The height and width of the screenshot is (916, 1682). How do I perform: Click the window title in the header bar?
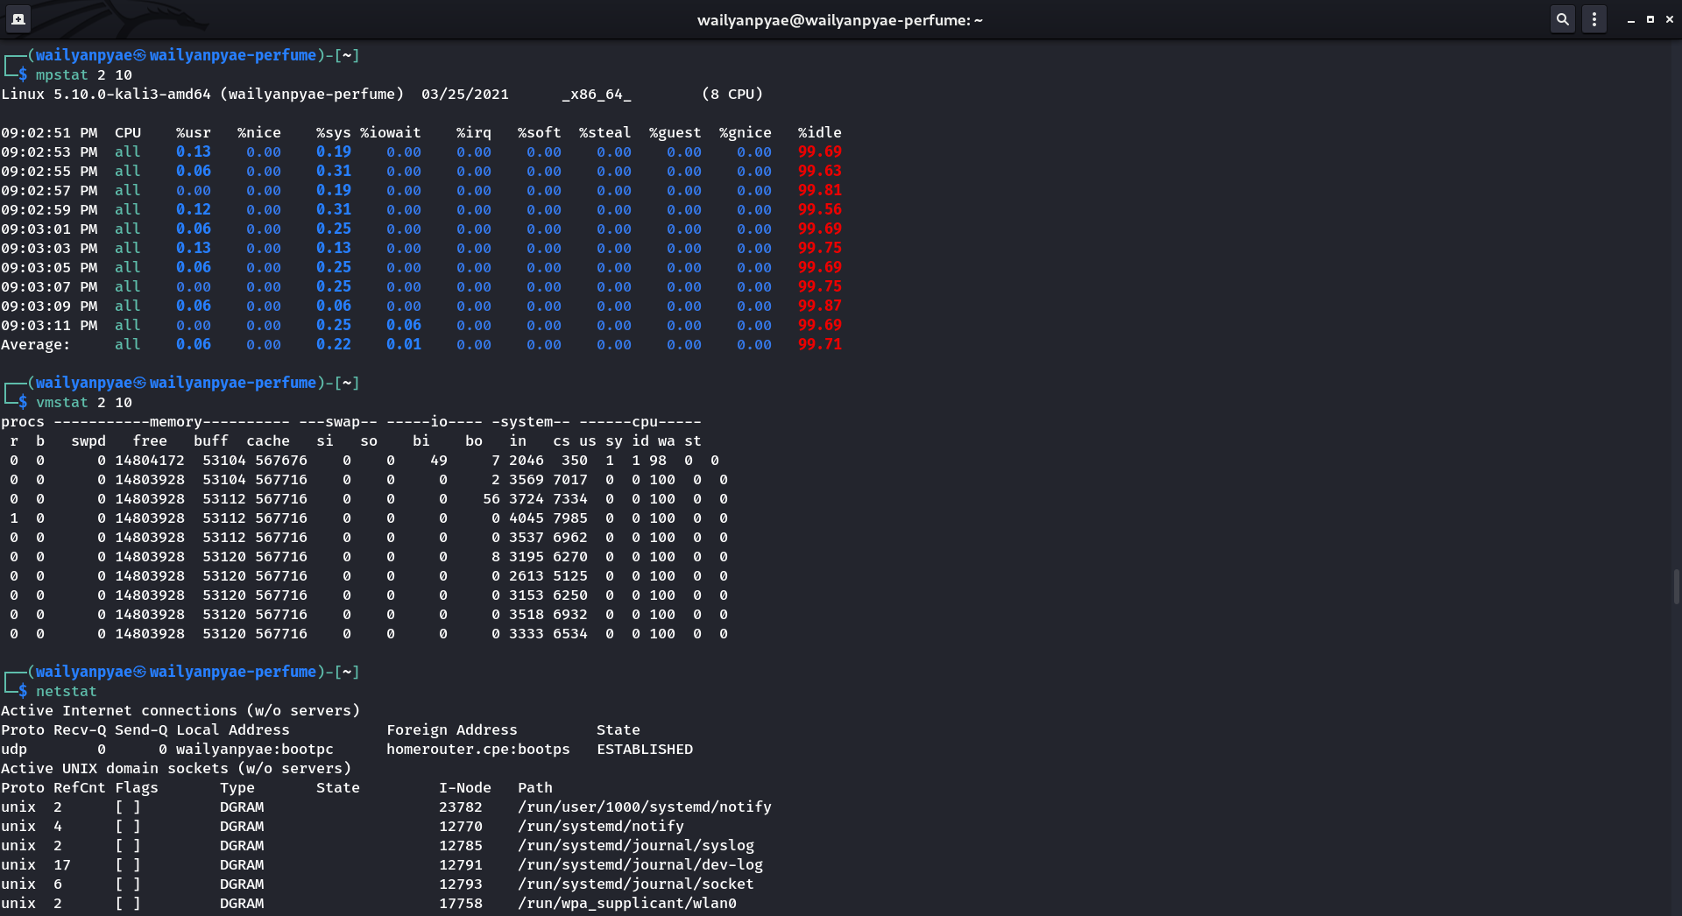click(x=839, y=20)
